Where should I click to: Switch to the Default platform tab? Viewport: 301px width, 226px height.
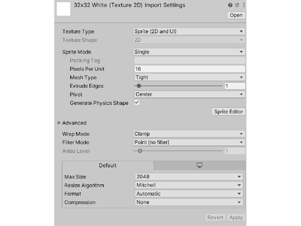point(108,165)
